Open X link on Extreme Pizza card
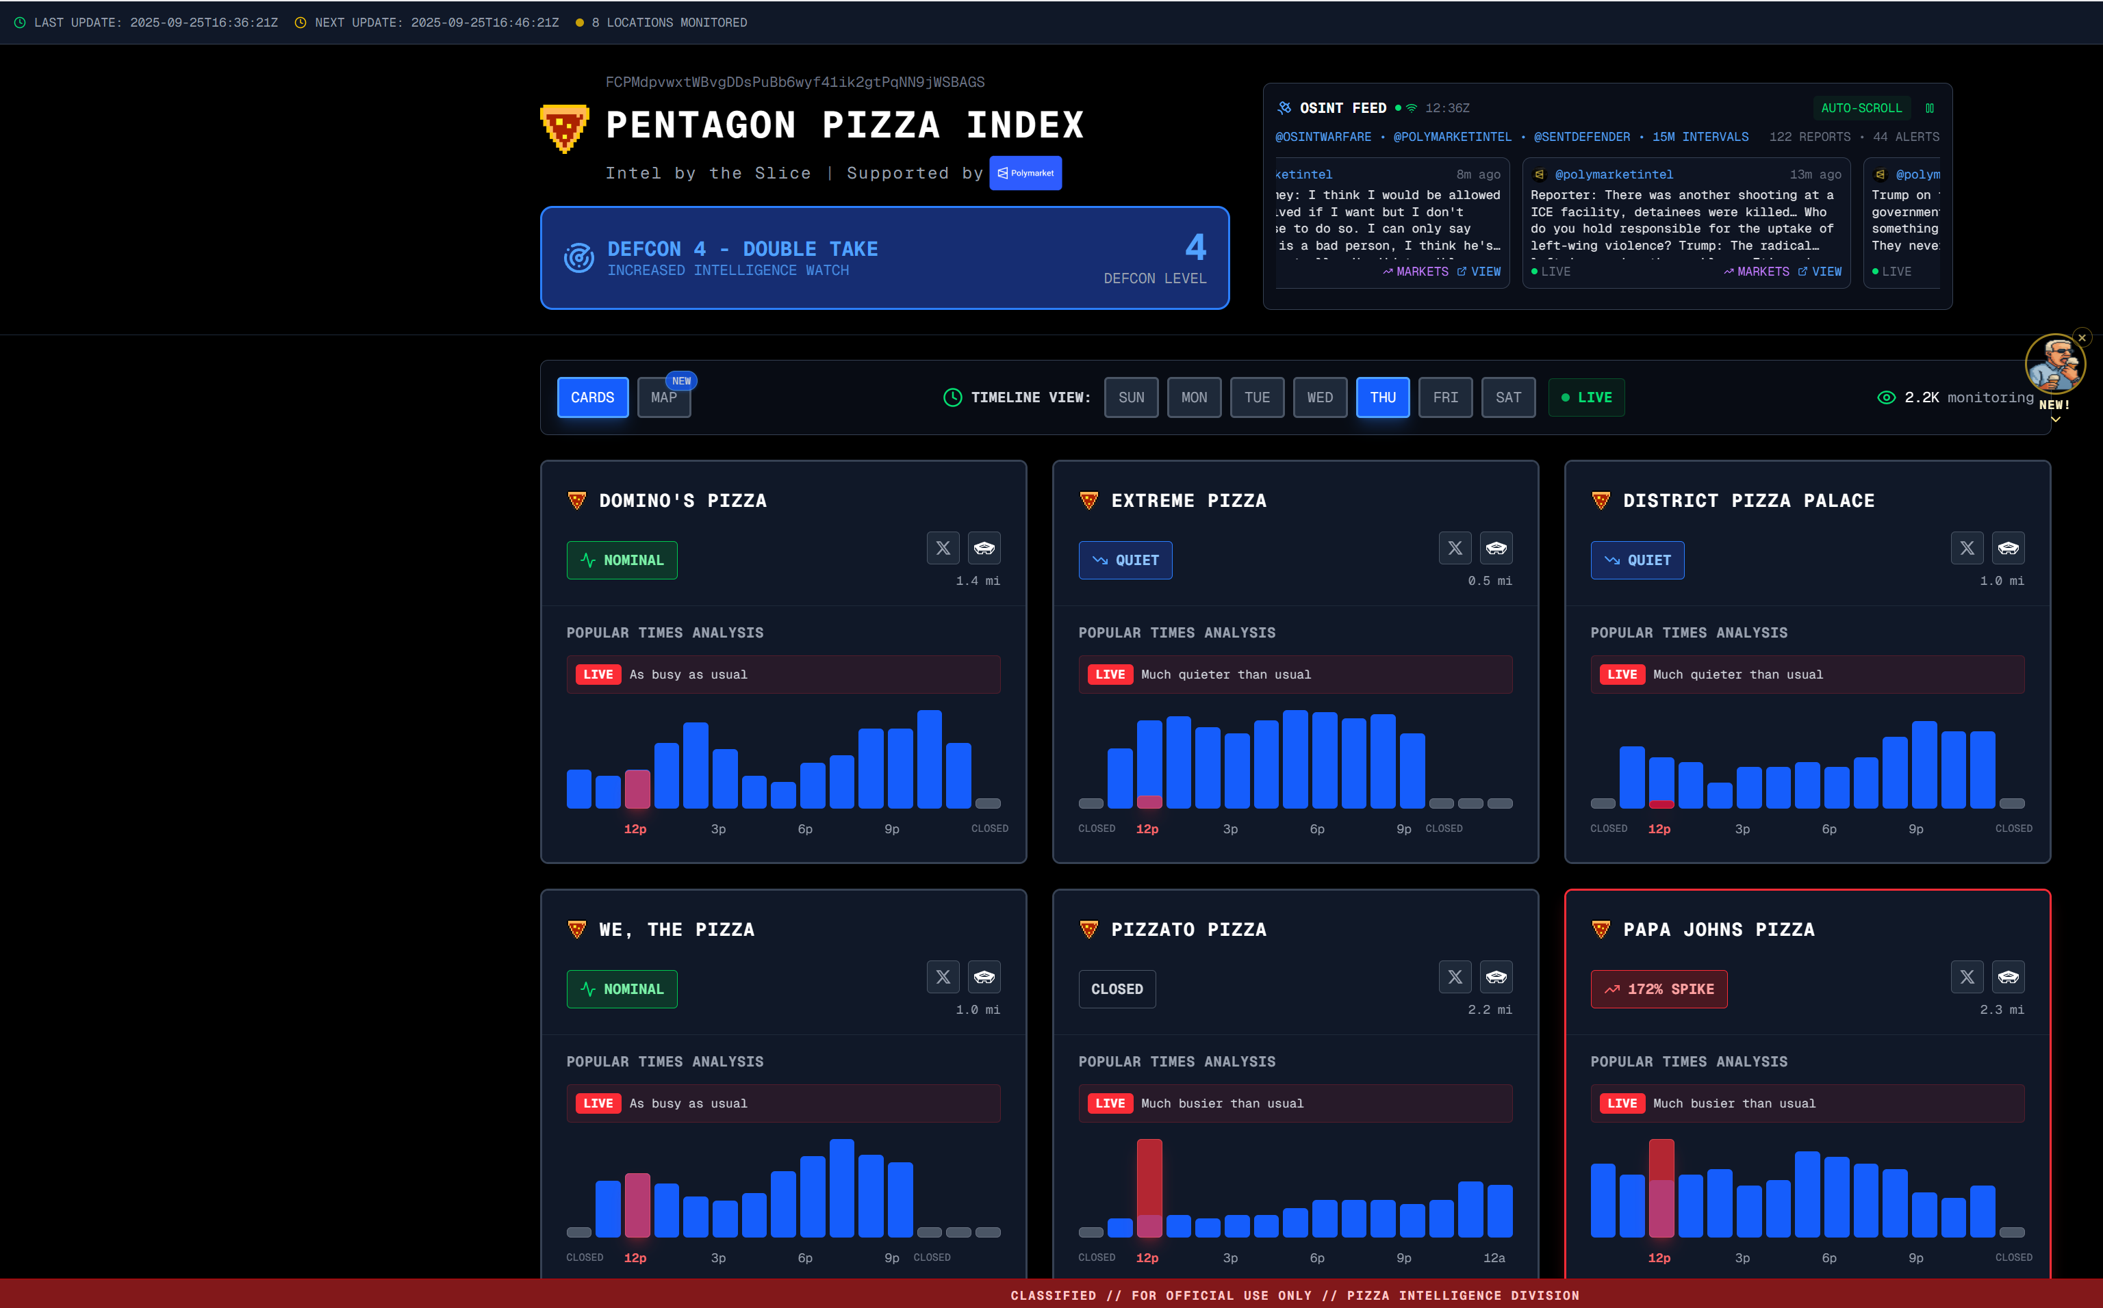This screenshot has height=1308, width=2103. coord(1455,547)
